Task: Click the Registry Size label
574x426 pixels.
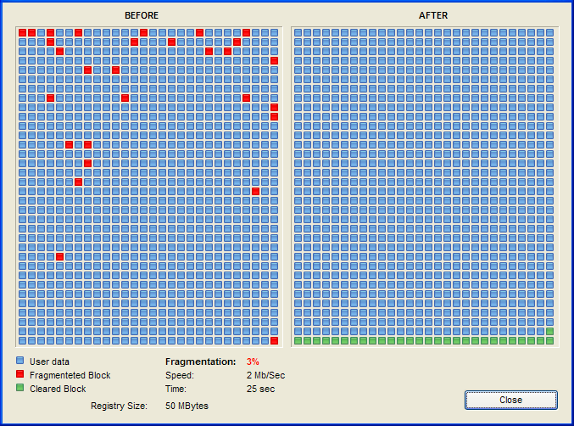Action: tap(119, 406)
